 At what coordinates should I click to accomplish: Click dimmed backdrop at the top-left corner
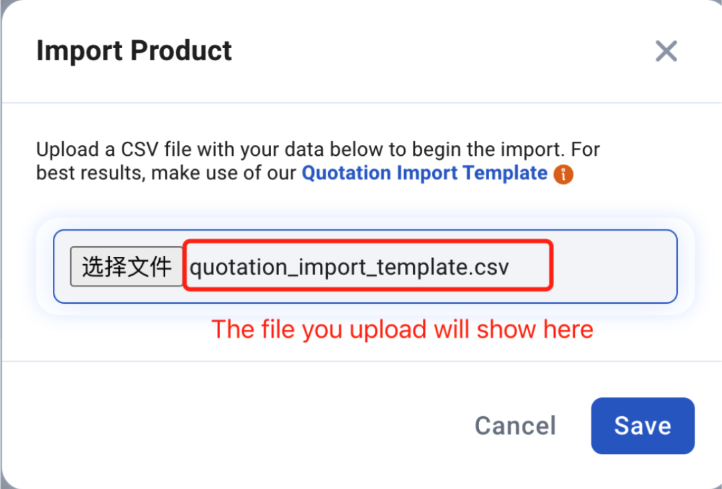(3, 5)
